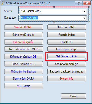Choose the Set Owner DATA button
Image resolution: width=92 pixels, height=104 pixels.
click(x=67, y=56)
